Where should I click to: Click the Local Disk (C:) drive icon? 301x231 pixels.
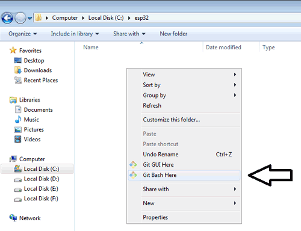[18, 168]
